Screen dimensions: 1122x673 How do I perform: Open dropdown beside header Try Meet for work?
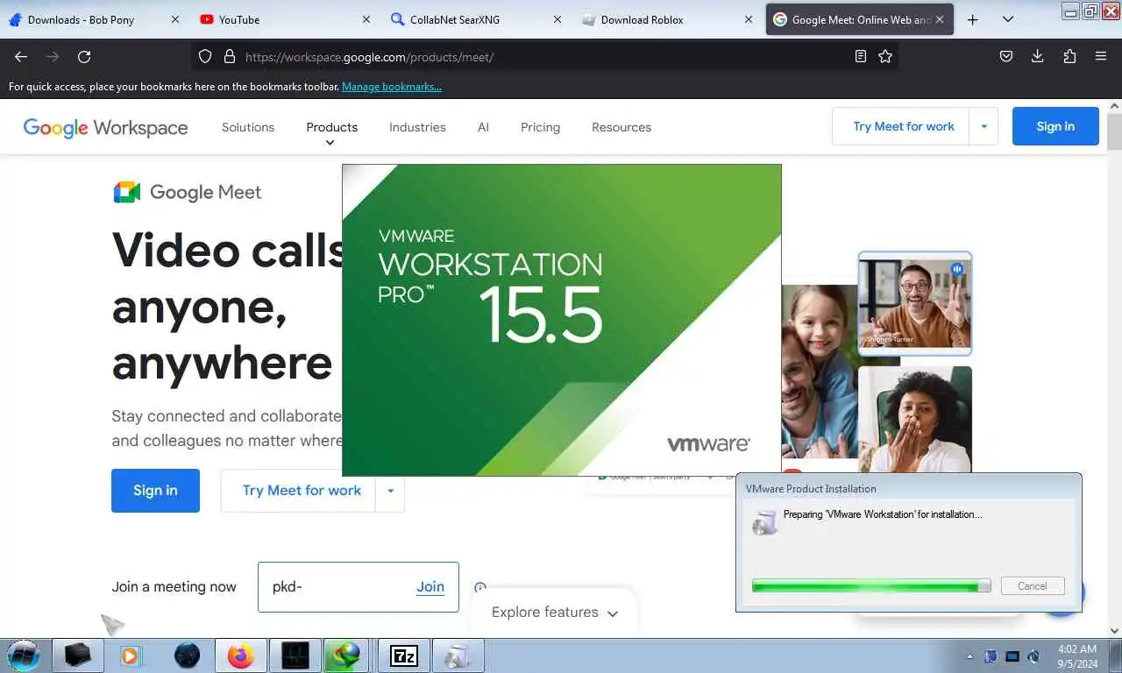tap(984, 127)
